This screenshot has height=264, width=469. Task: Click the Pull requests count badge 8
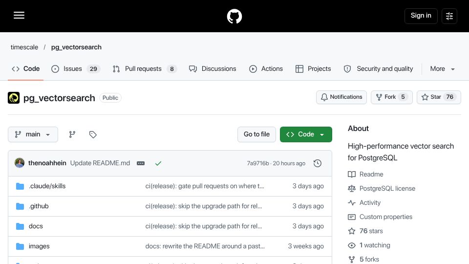(171, 69)
